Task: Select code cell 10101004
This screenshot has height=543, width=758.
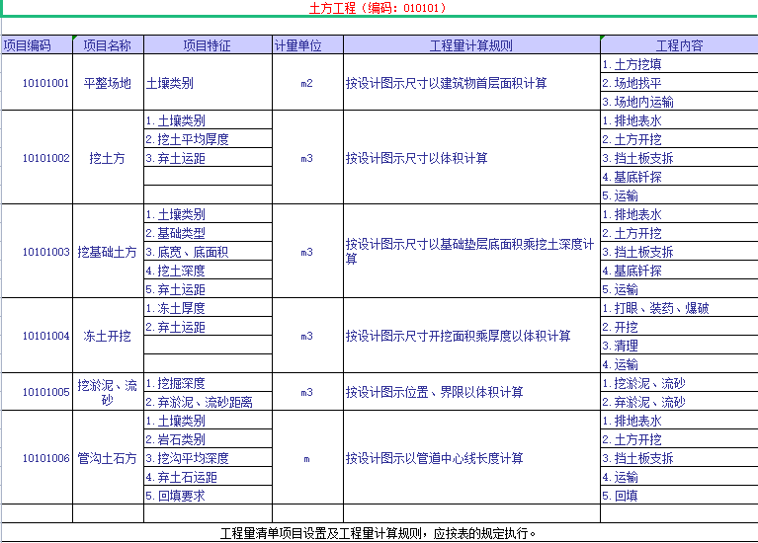Action: tap(38, 336)
